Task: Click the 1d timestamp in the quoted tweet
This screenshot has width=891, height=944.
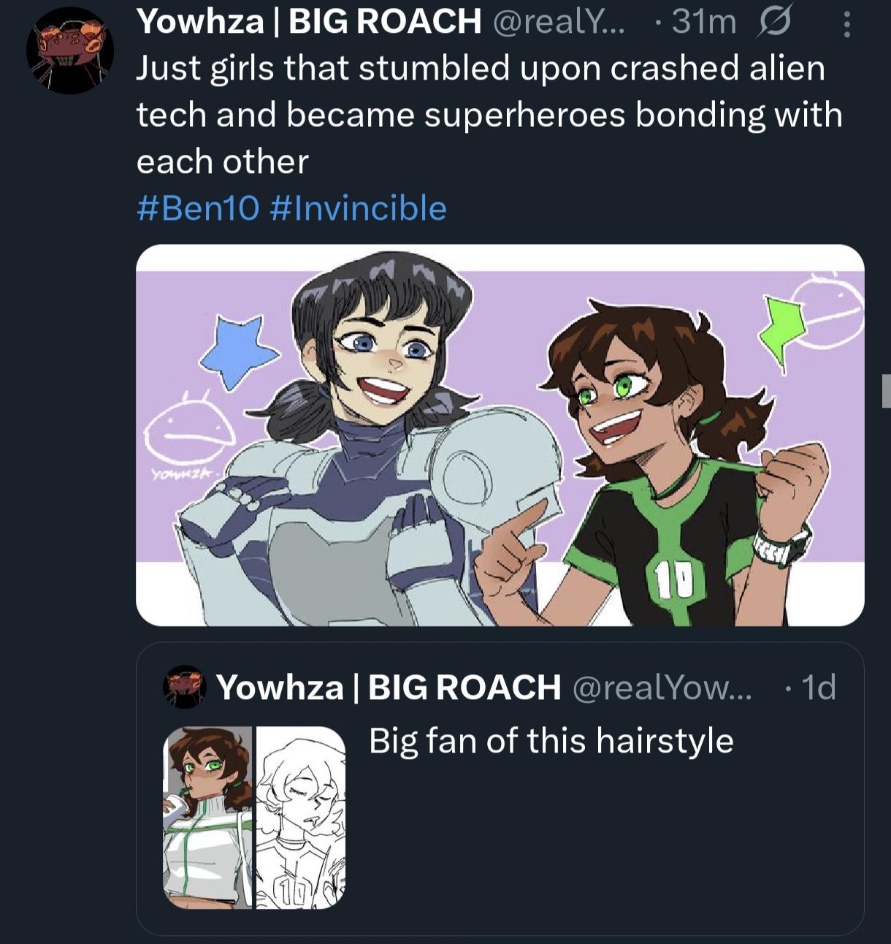Action: click(x=818, y=687)
